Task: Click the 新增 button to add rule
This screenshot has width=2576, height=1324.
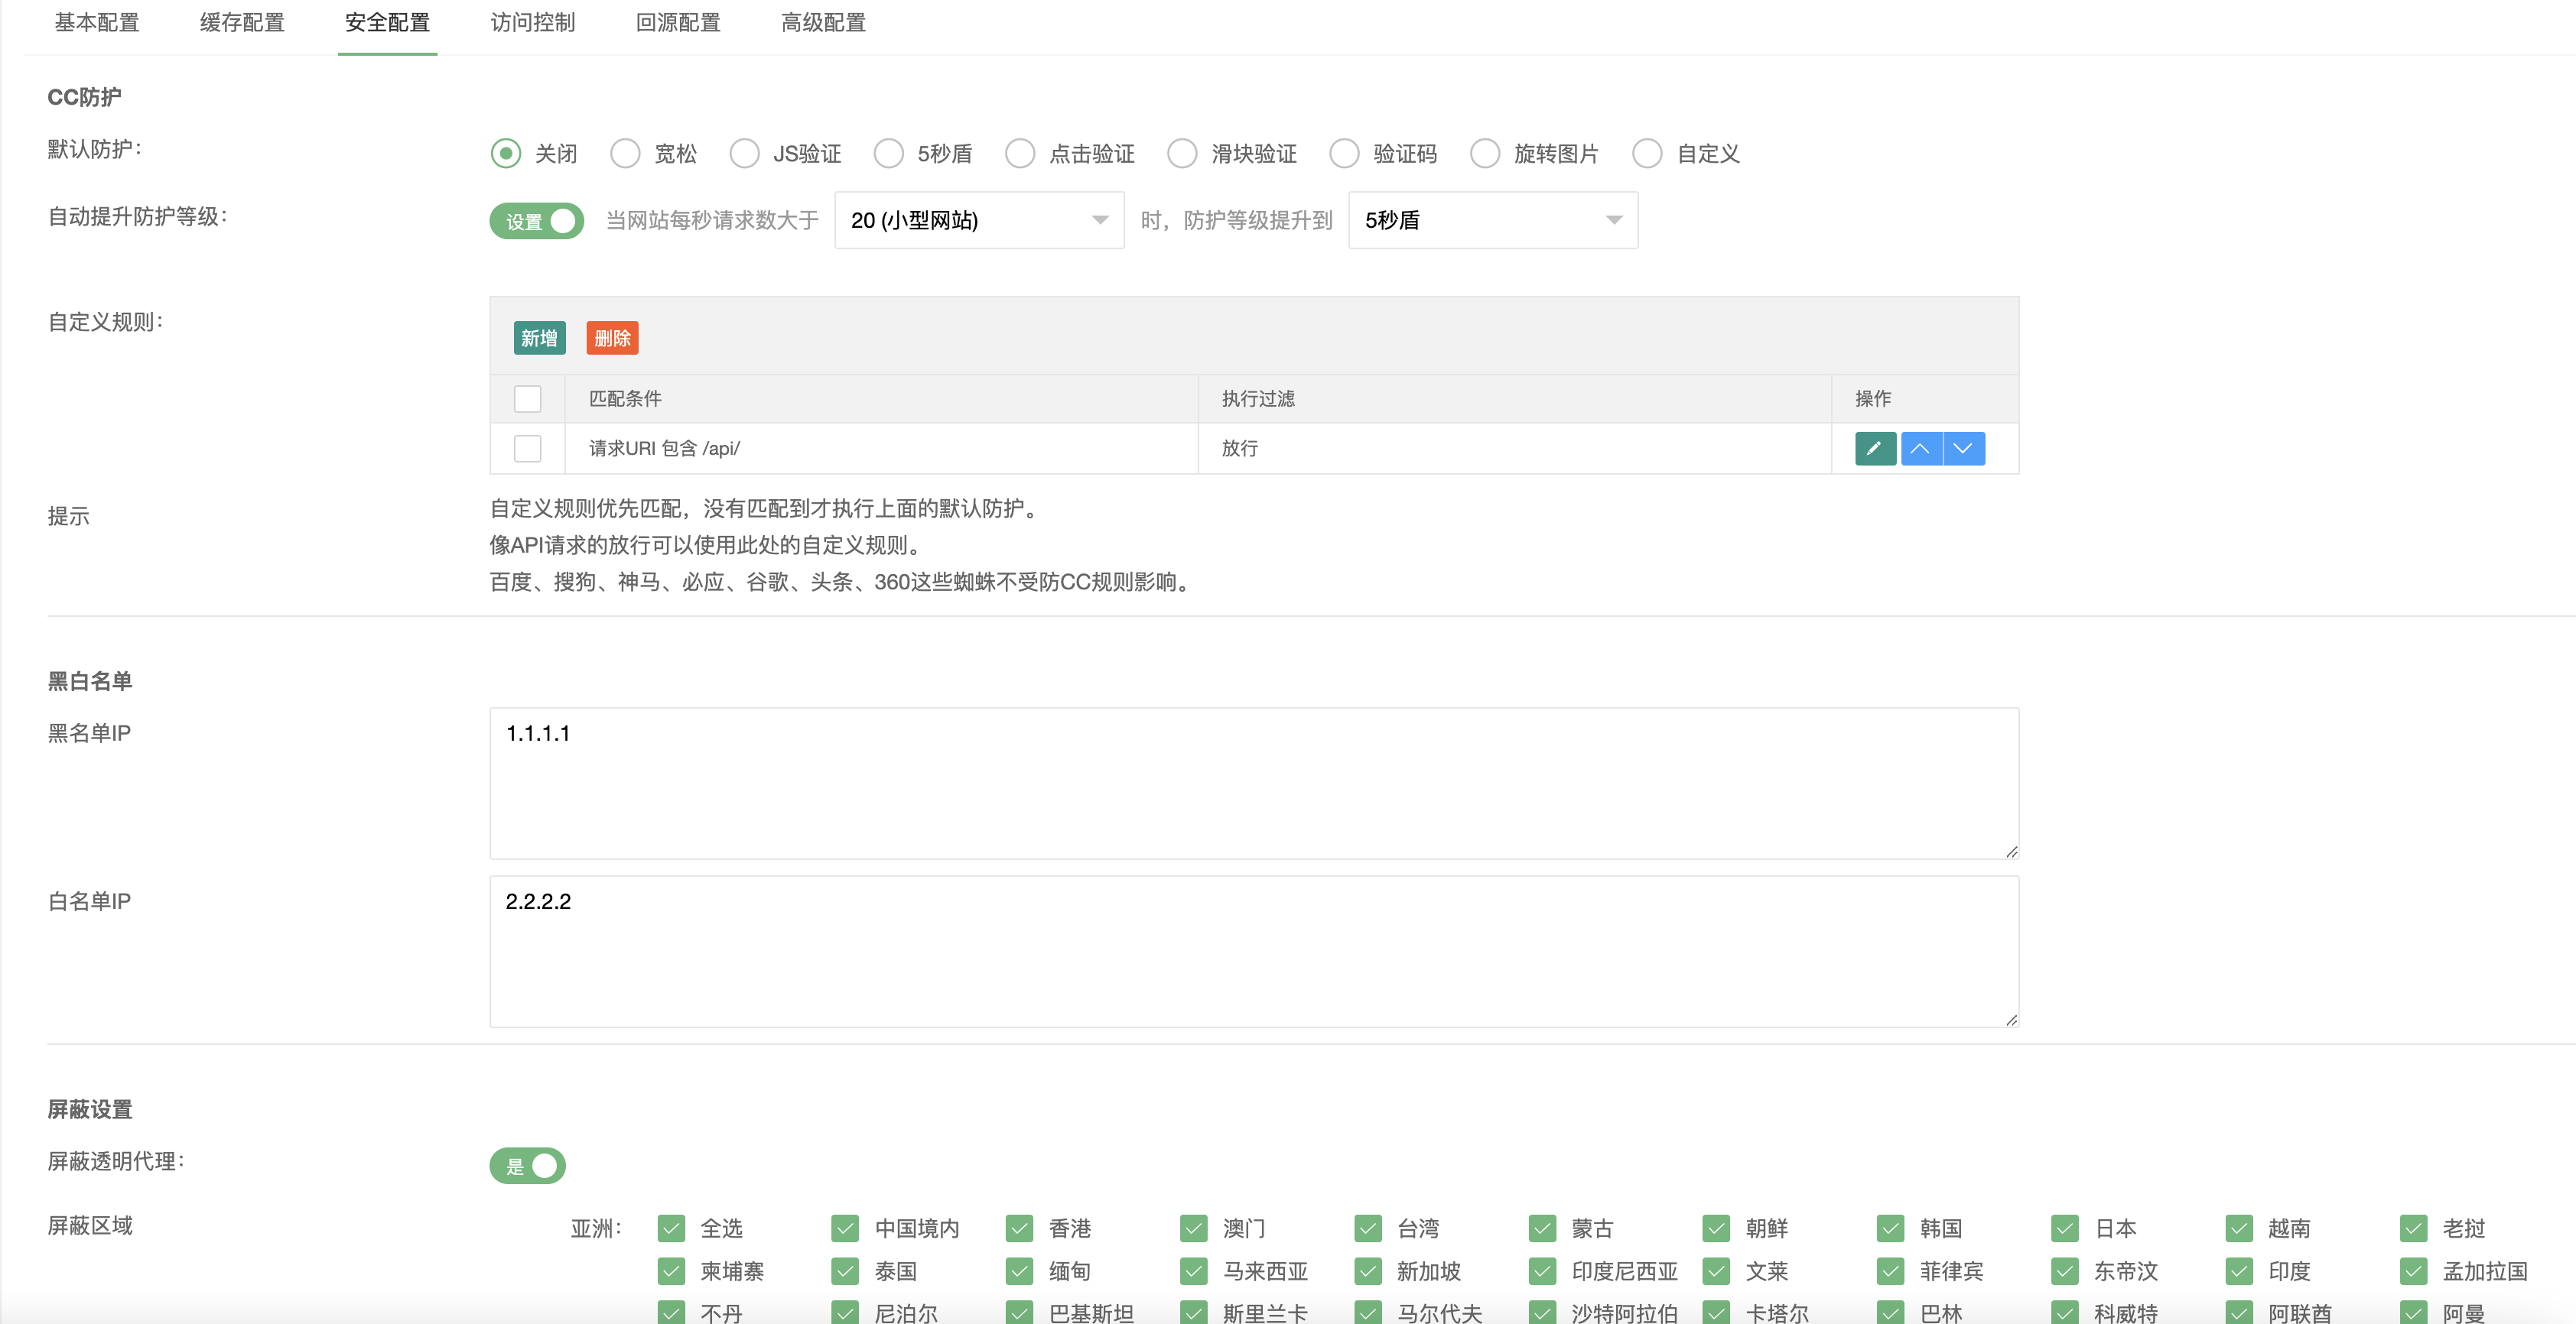Action: click(539, 338)
